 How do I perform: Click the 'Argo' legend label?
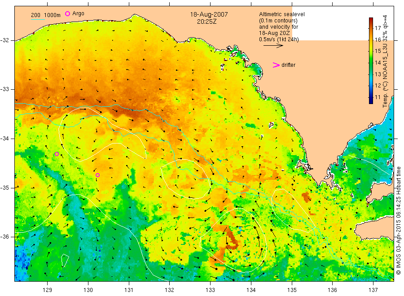(x=78, y=13)
